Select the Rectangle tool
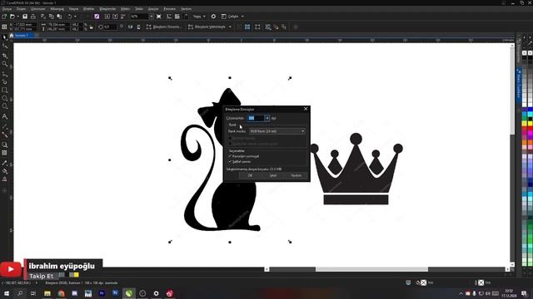 click(4, 90)
